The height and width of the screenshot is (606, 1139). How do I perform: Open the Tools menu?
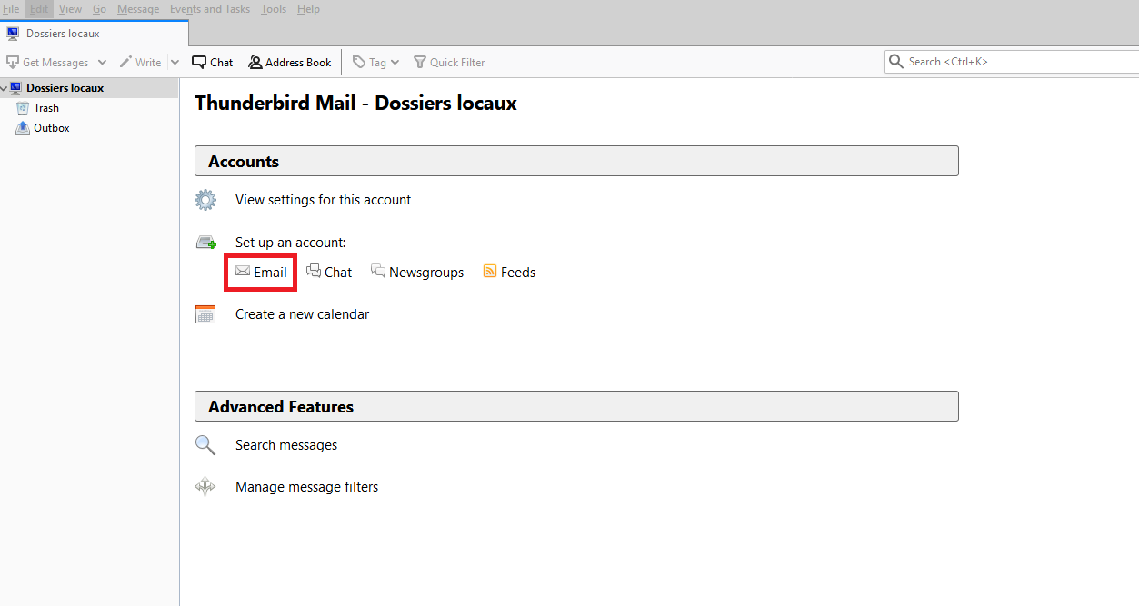(x=274, y=9)
